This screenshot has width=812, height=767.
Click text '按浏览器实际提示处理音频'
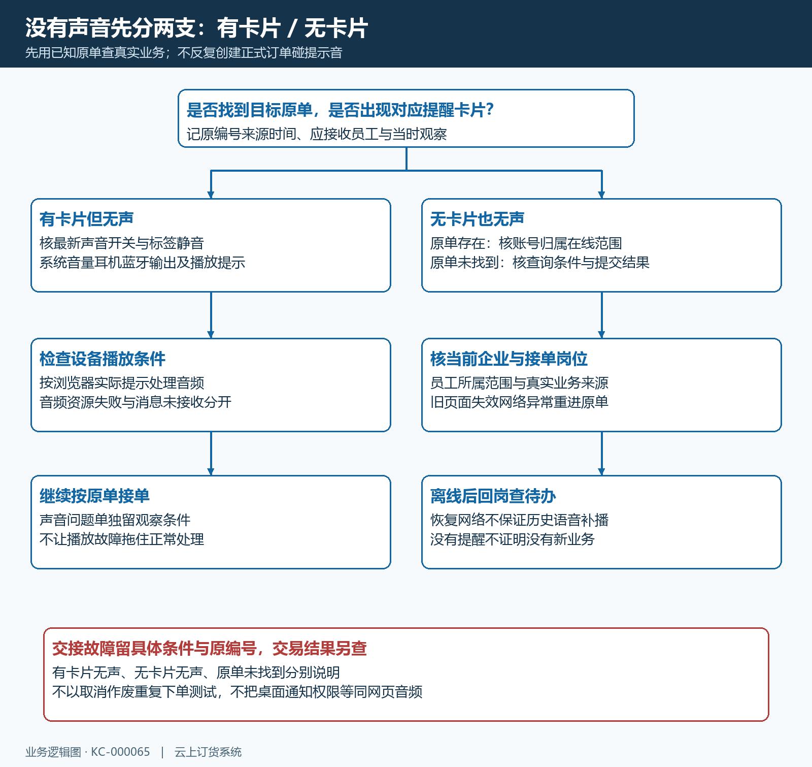[122, 383]
